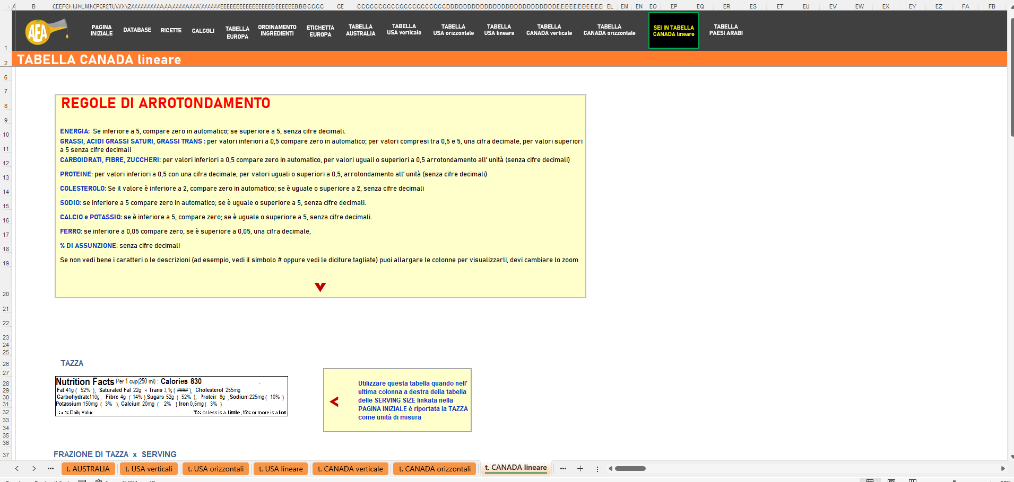The image size is (1014, 482).
Task: Switch to t. CANADA verticale sheet tab
Action: coord(350,469)
